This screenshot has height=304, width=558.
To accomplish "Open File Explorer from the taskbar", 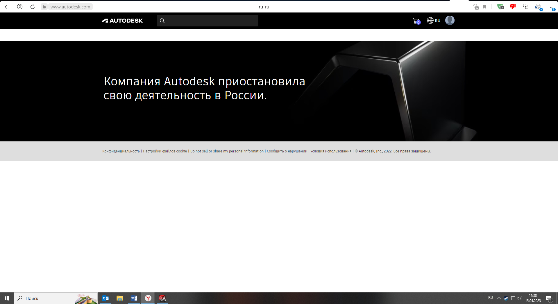I will pos(120,298).
